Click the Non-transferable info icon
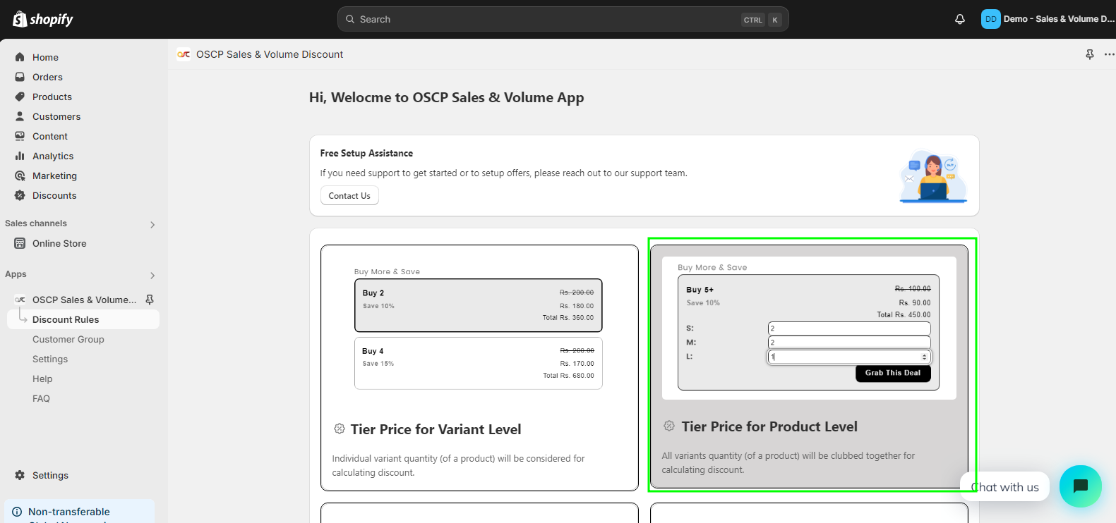 click(x=17, y=512)
